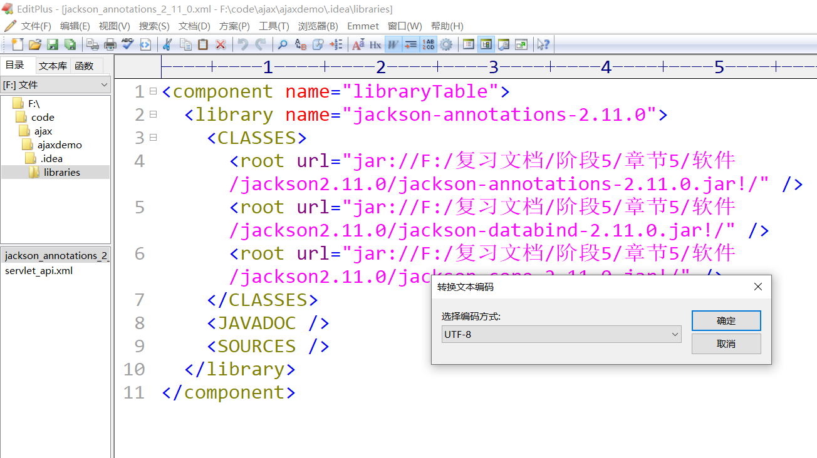Image resolution: width=817 pixels, height=458 pixels.
Task: Redo the last undone edit
Action: point(261,44)
